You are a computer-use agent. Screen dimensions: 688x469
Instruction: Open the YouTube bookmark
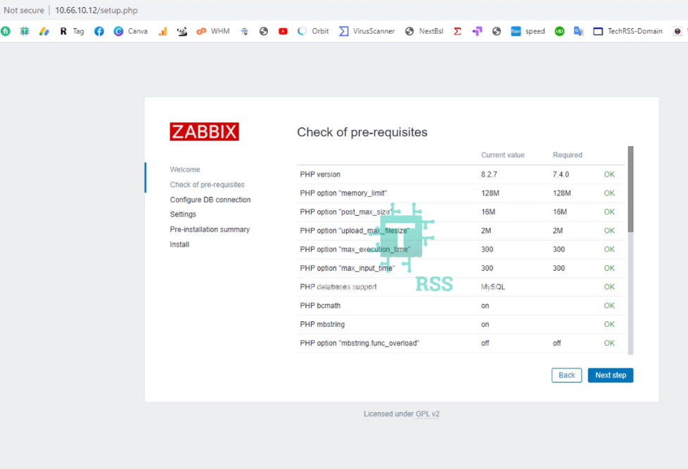tap(283, 31)
